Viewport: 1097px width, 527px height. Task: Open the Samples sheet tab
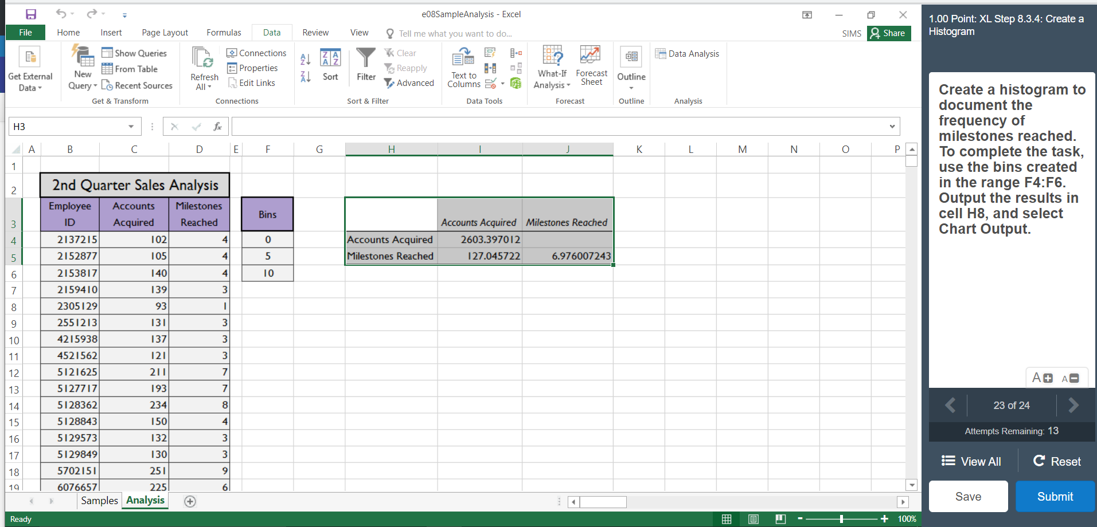99,500
